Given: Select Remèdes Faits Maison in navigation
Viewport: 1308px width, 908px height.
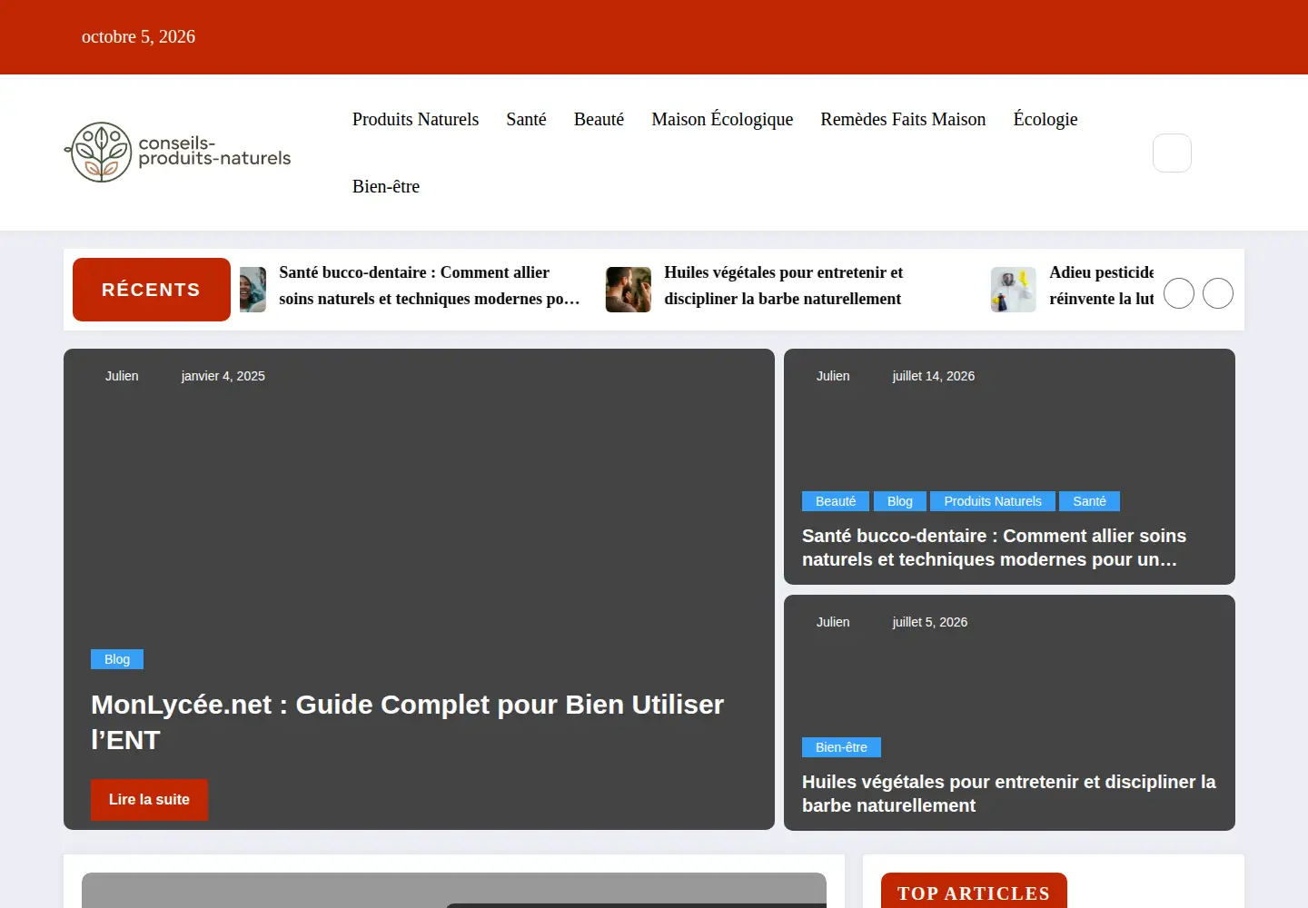Looking at the screenshot, I should click(x=903, y=119).
